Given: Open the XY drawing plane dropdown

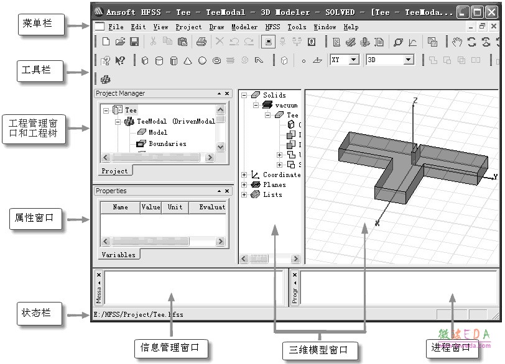Looking at the screenshot, I should 354,60.
